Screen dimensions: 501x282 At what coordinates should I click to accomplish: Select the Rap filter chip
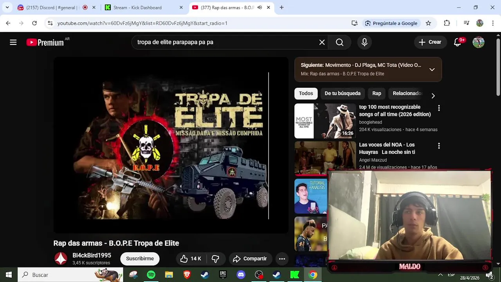pyautogui.click(x=377, y=93)
